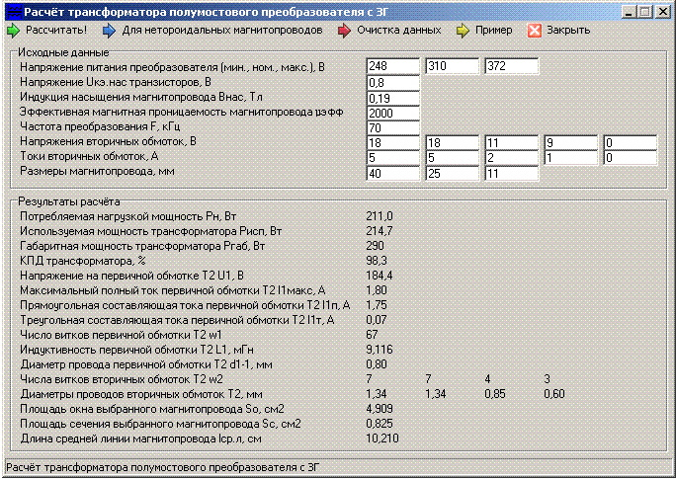
Task: Click the blue arrow icon for non-toroidal cores
Action: pos(109,31)
